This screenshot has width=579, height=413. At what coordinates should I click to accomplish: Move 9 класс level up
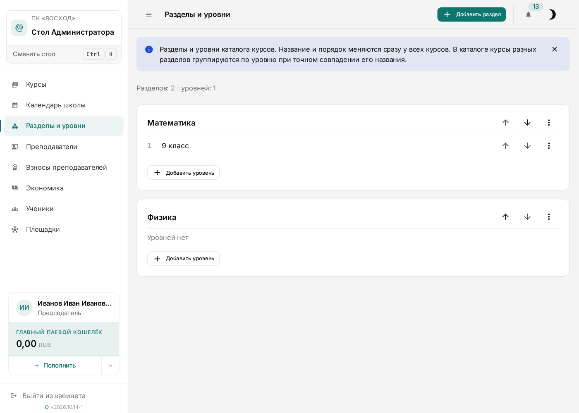coord(505,146)
